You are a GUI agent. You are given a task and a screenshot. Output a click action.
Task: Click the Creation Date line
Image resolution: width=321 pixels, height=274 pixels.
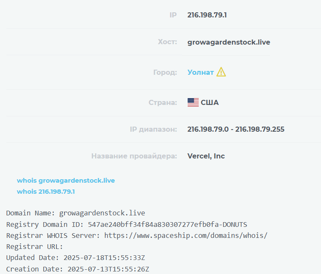(78, 269)
